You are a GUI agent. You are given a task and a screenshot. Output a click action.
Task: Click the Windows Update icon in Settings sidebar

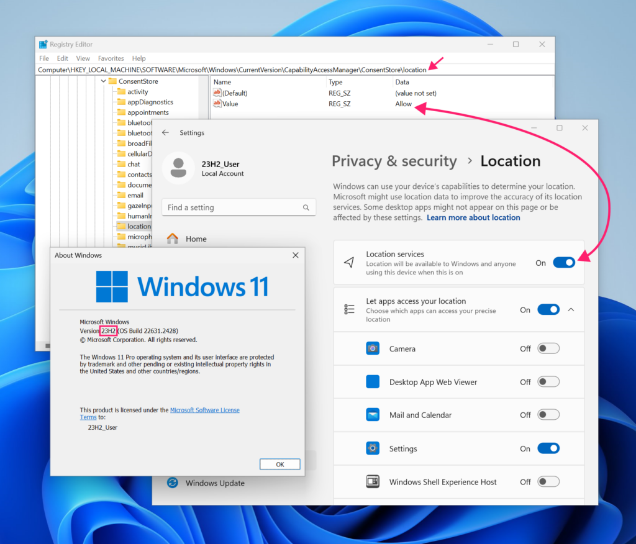click(173, 483)
